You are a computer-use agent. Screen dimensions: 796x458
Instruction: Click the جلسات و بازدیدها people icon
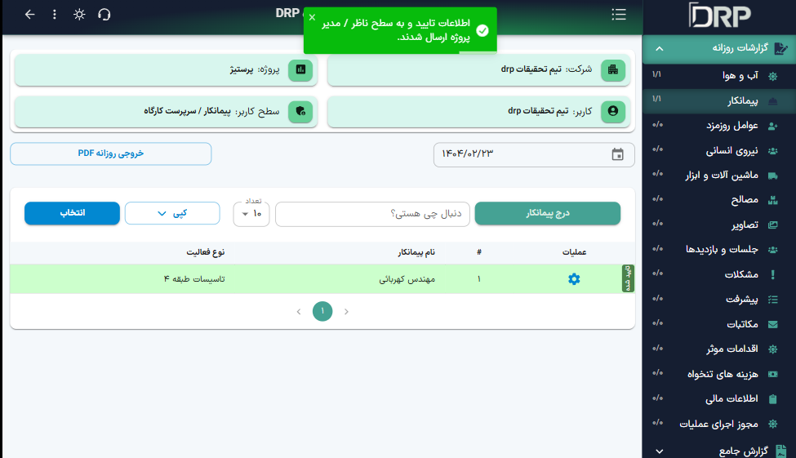click(x=772, y=250)
